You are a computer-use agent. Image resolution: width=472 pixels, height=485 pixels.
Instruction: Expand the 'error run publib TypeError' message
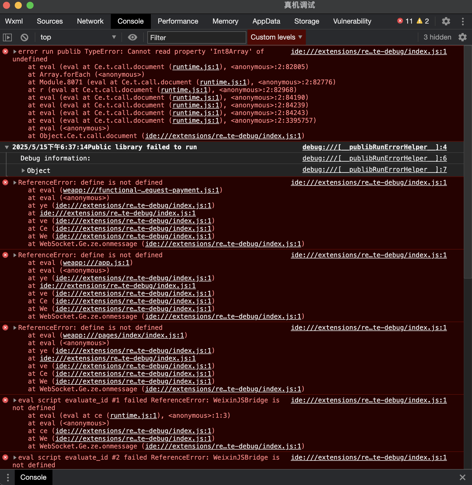(15, 52)
